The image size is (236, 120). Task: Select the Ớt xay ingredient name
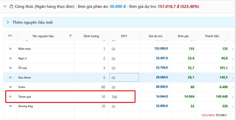pos(23,68)
